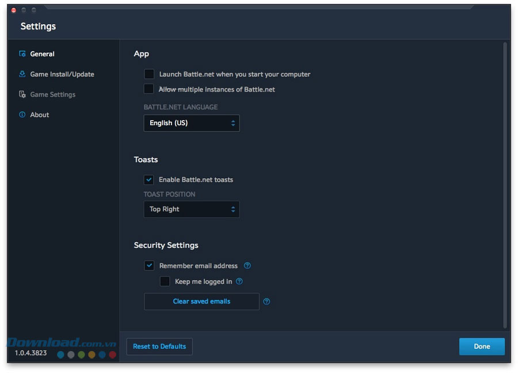The image size is (518, 373).
Task: Enable Allow multiple instances of Battle.net
Action: [148, 89]
